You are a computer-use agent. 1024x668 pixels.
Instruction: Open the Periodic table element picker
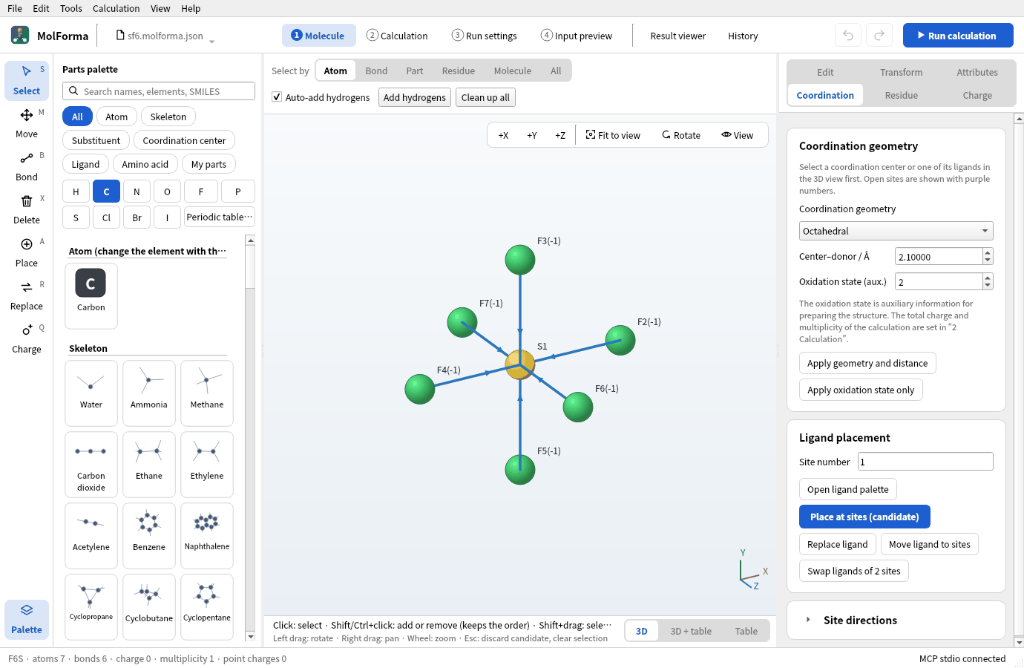220,217
